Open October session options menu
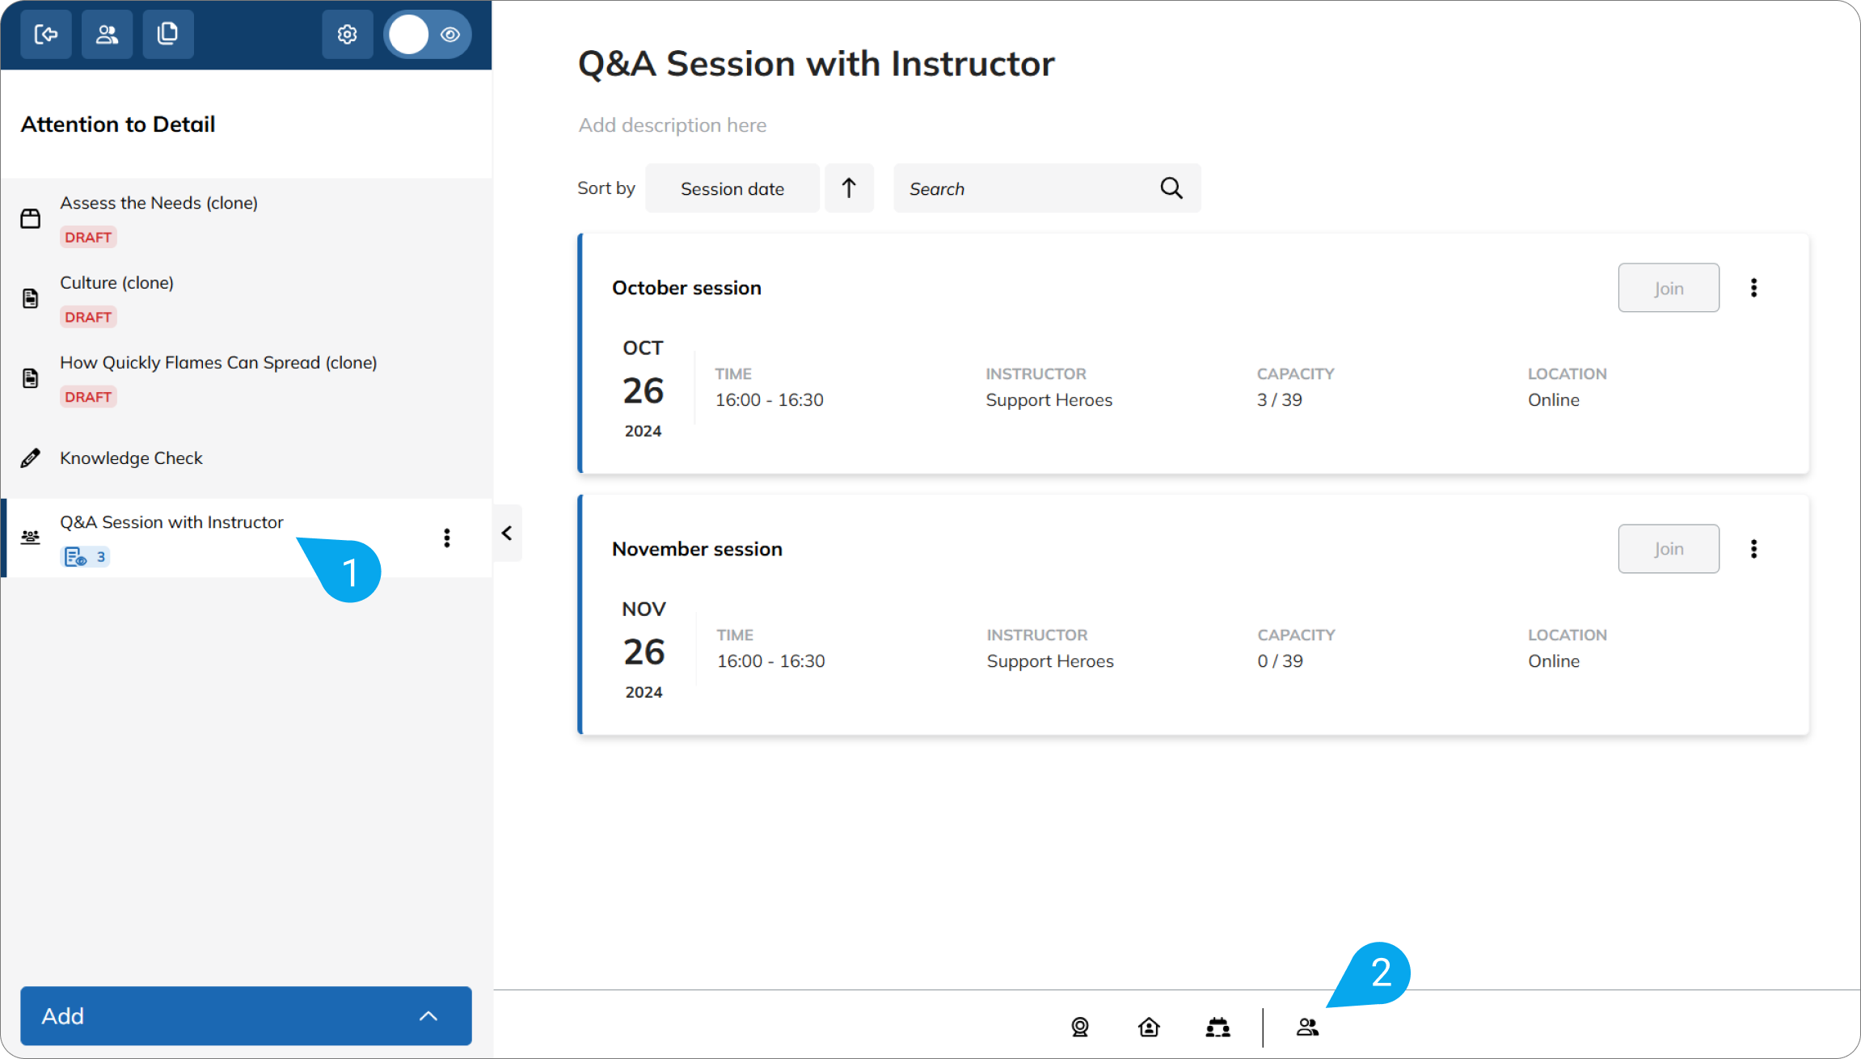 click(x=1753, y=288)
